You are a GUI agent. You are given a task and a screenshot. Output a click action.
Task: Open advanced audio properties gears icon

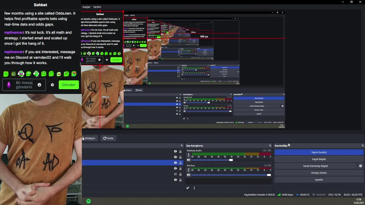click(188, 188)
